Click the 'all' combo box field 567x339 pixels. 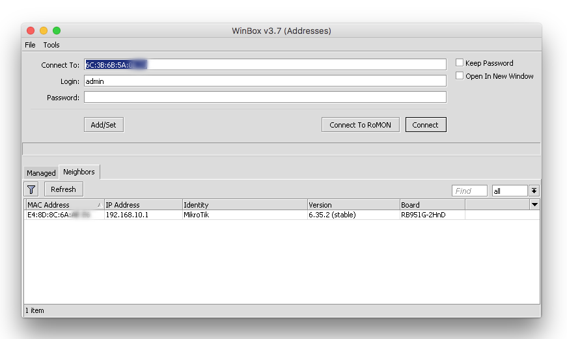(x=510, y=191)
